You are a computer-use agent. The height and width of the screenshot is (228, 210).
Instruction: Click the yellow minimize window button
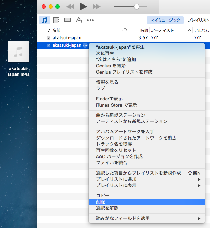point(51,7)
